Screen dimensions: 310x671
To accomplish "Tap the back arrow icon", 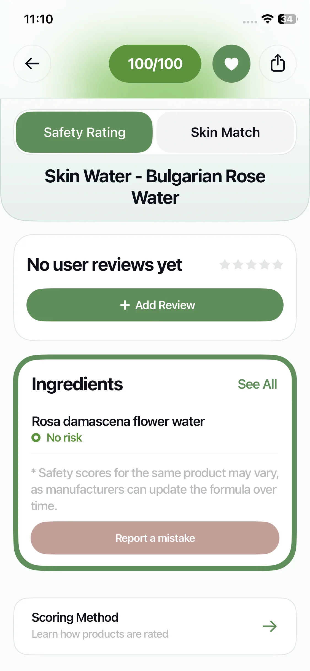I will coord(32,64).
